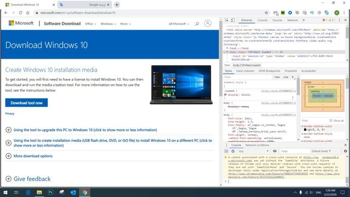350x197 pixels.
Task: Click the body.CSPvNext.loaded breadcrumb
Action: 247,65
